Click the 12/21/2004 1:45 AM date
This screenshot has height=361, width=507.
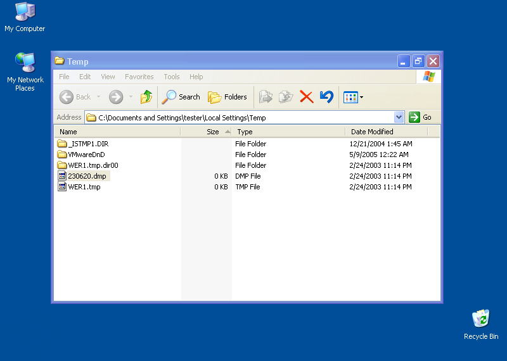381,144
